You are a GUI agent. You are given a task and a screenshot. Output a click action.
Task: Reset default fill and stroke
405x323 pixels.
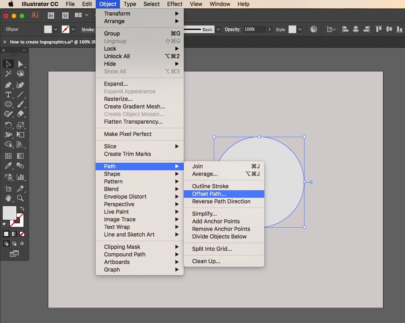pyautogui.click(x=5, y=224)
